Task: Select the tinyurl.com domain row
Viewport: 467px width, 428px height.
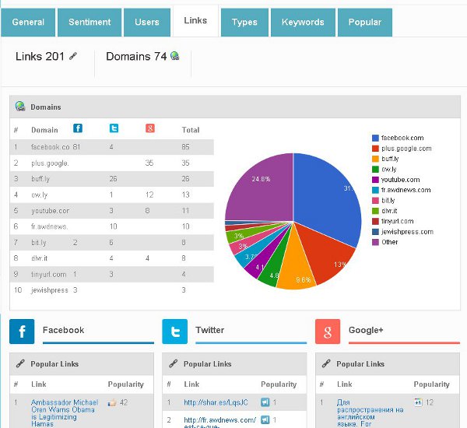Action: (111, 275)
